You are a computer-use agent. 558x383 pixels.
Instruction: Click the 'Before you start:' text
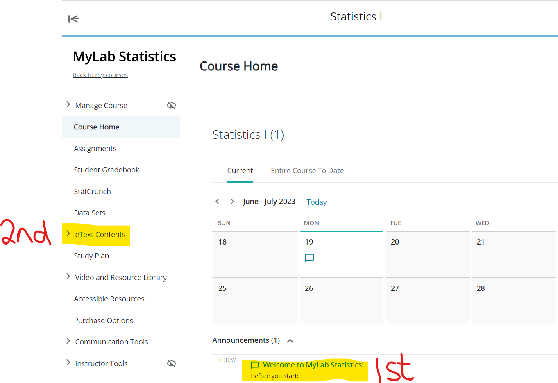(x=274, y=376)
